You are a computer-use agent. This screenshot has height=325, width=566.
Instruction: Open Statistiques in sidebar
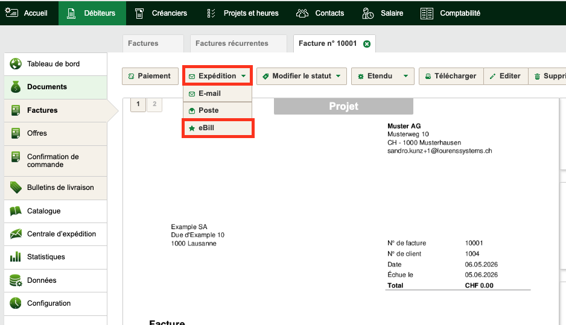(x=56, y=257)
